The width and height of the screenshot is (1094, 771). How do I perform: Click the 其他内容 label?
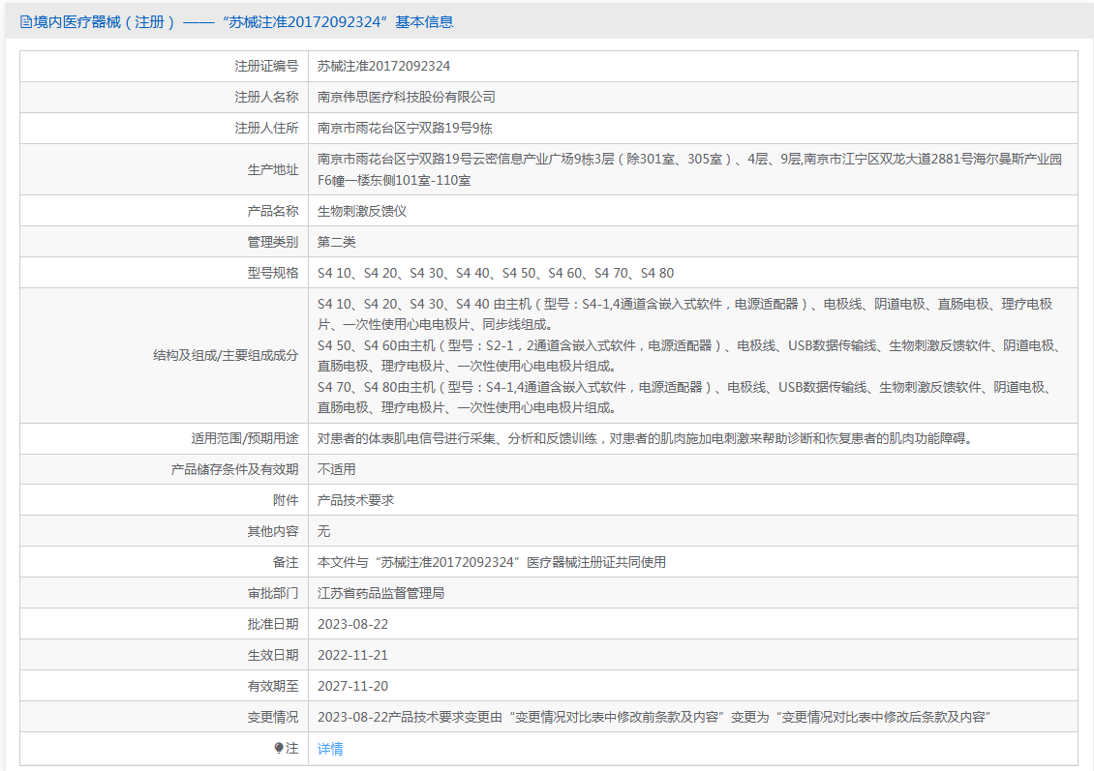(273, 532)
